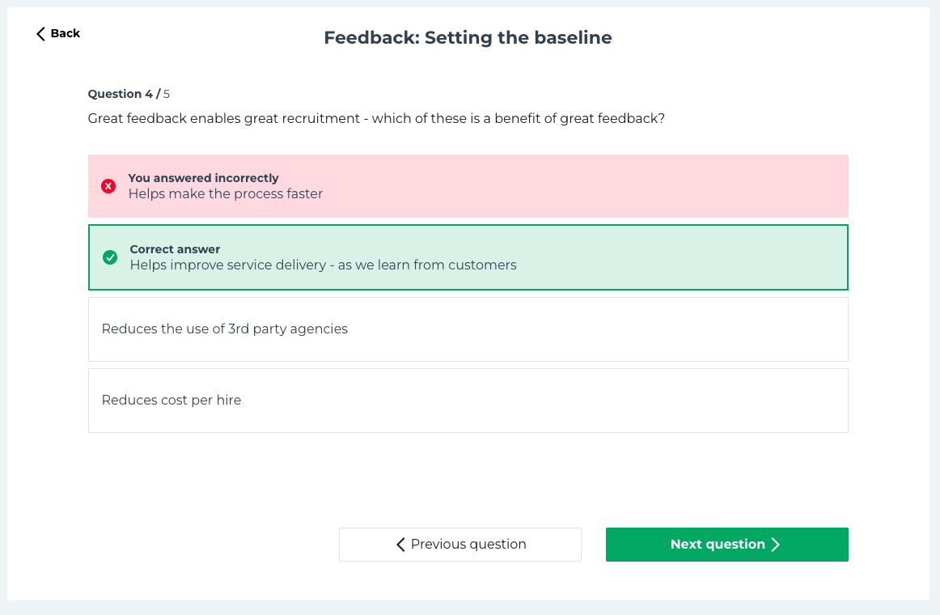Image resolution: width=940 pixels, height=615 pixels.
Task: Click empty area of pink incorrect answer box
Action: click(x=607, y=186)
